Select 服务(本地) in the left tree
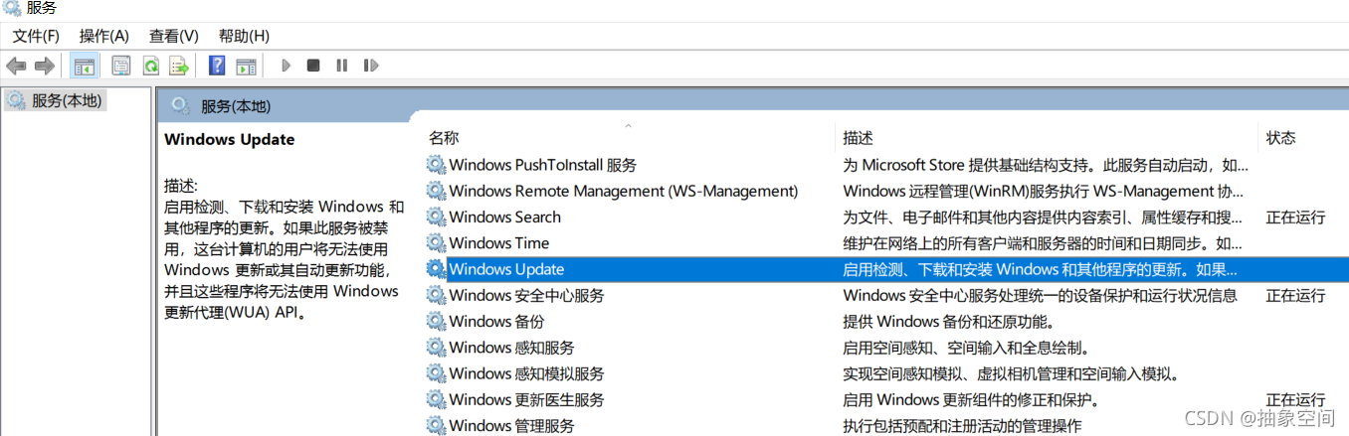This screenshot has height=436, width=1349. pos(67,100)
